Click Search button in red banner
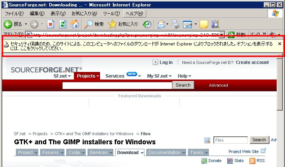The height and width of the screenshot is (167, 285). tap(183, 85)
